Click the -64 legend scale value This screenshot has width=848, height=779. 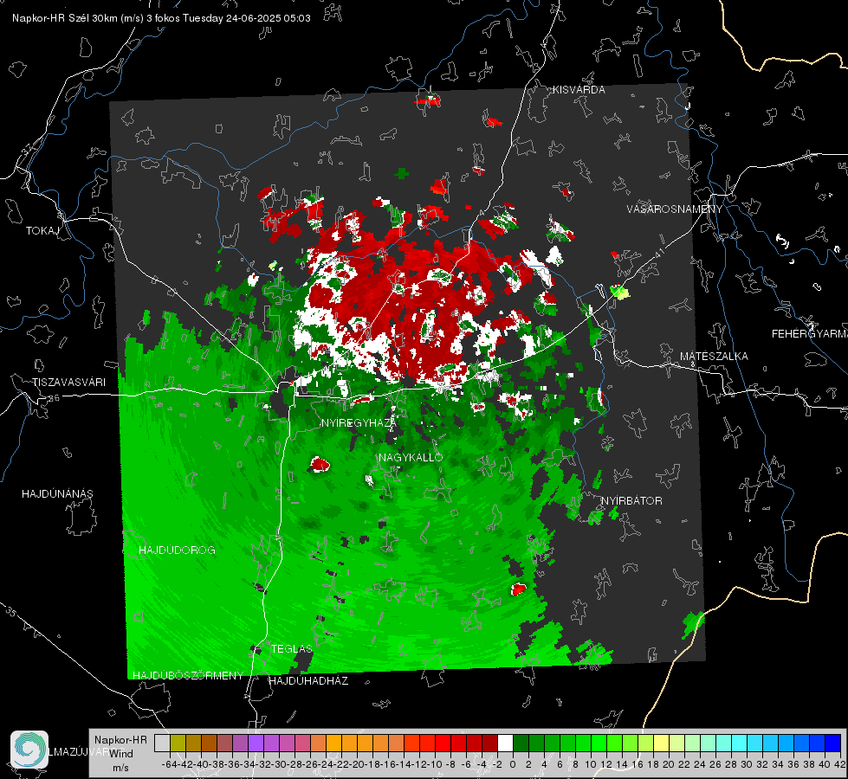click(169, 764)
